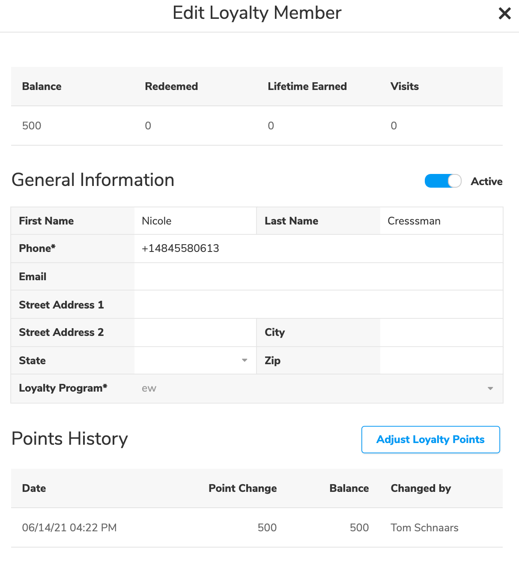Click the Point Change column header

[242, 488]
